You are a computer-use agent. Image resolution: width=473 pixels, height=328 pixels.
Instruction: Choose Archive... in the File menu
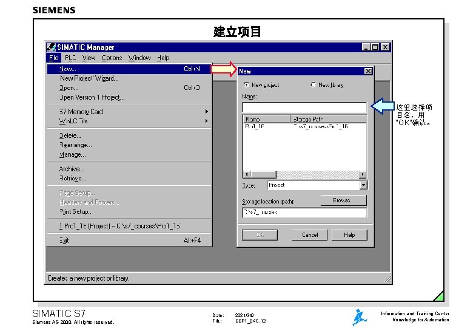tap(129, 169)
